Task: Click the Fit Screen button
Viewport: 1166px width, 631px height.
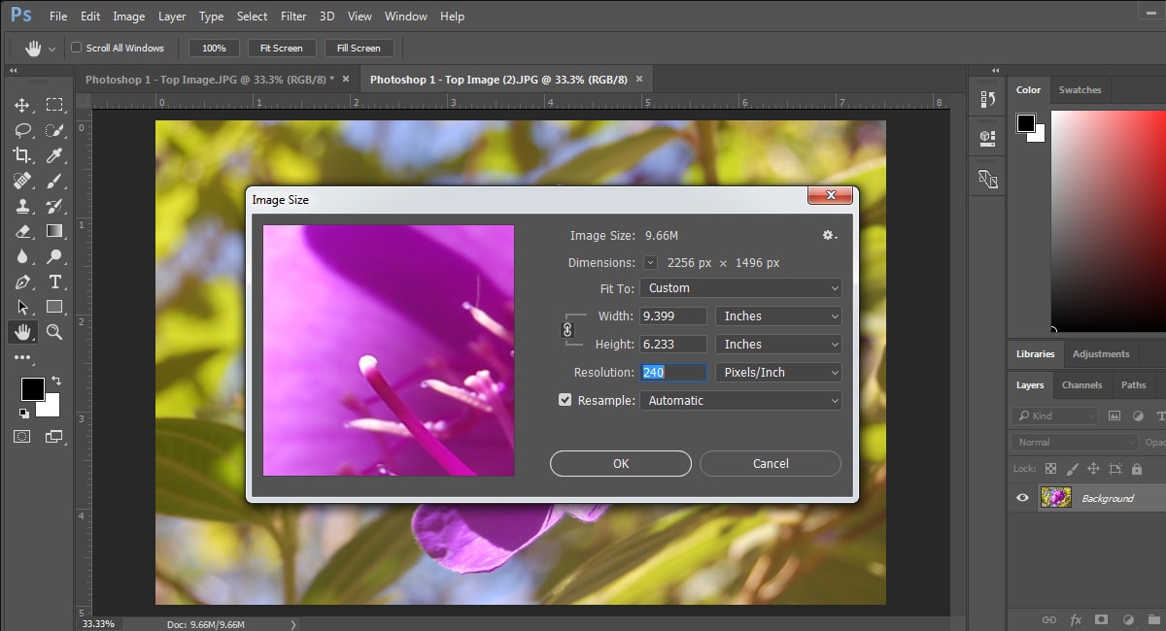Action: [x=282, y=48]
